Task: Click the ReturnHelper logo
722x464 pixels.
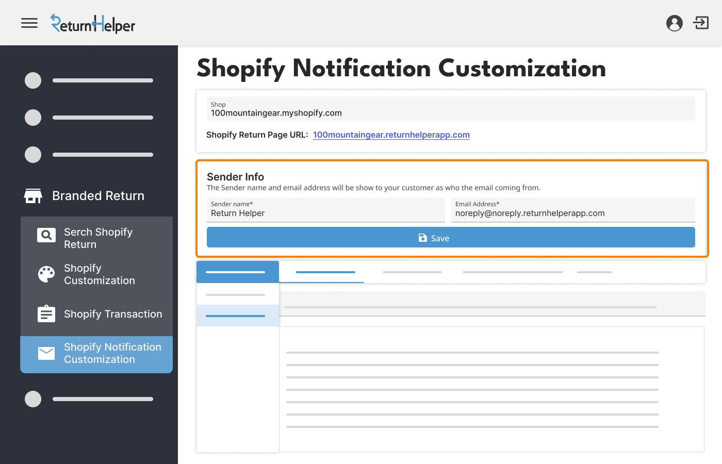Action: point(93,24)
